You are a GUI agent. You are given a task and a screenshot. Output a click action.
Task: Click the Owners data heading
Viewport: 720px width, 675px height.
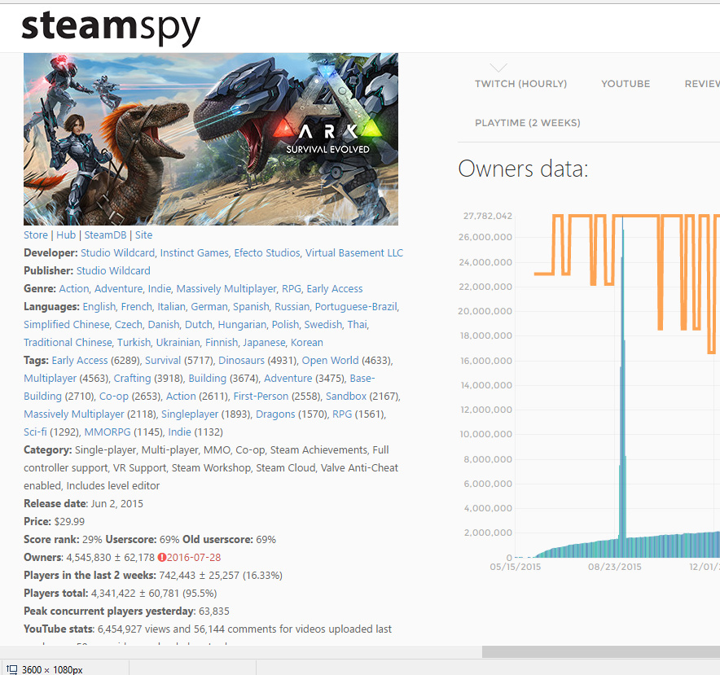tap(523, 169)
